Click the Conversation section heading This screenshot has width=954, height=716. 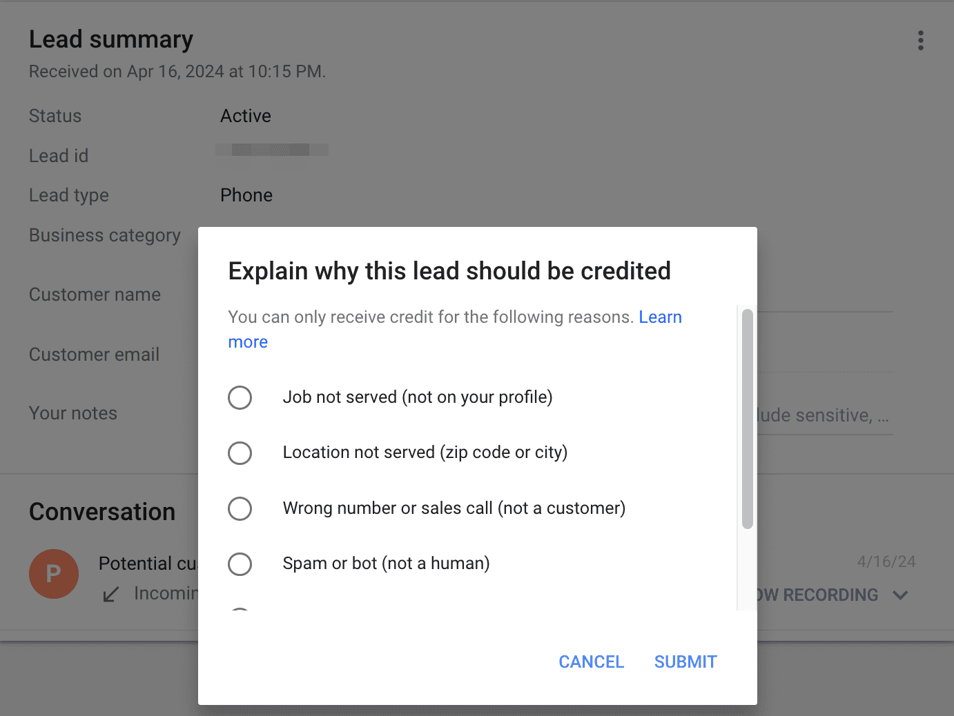(x=101, y=511)
